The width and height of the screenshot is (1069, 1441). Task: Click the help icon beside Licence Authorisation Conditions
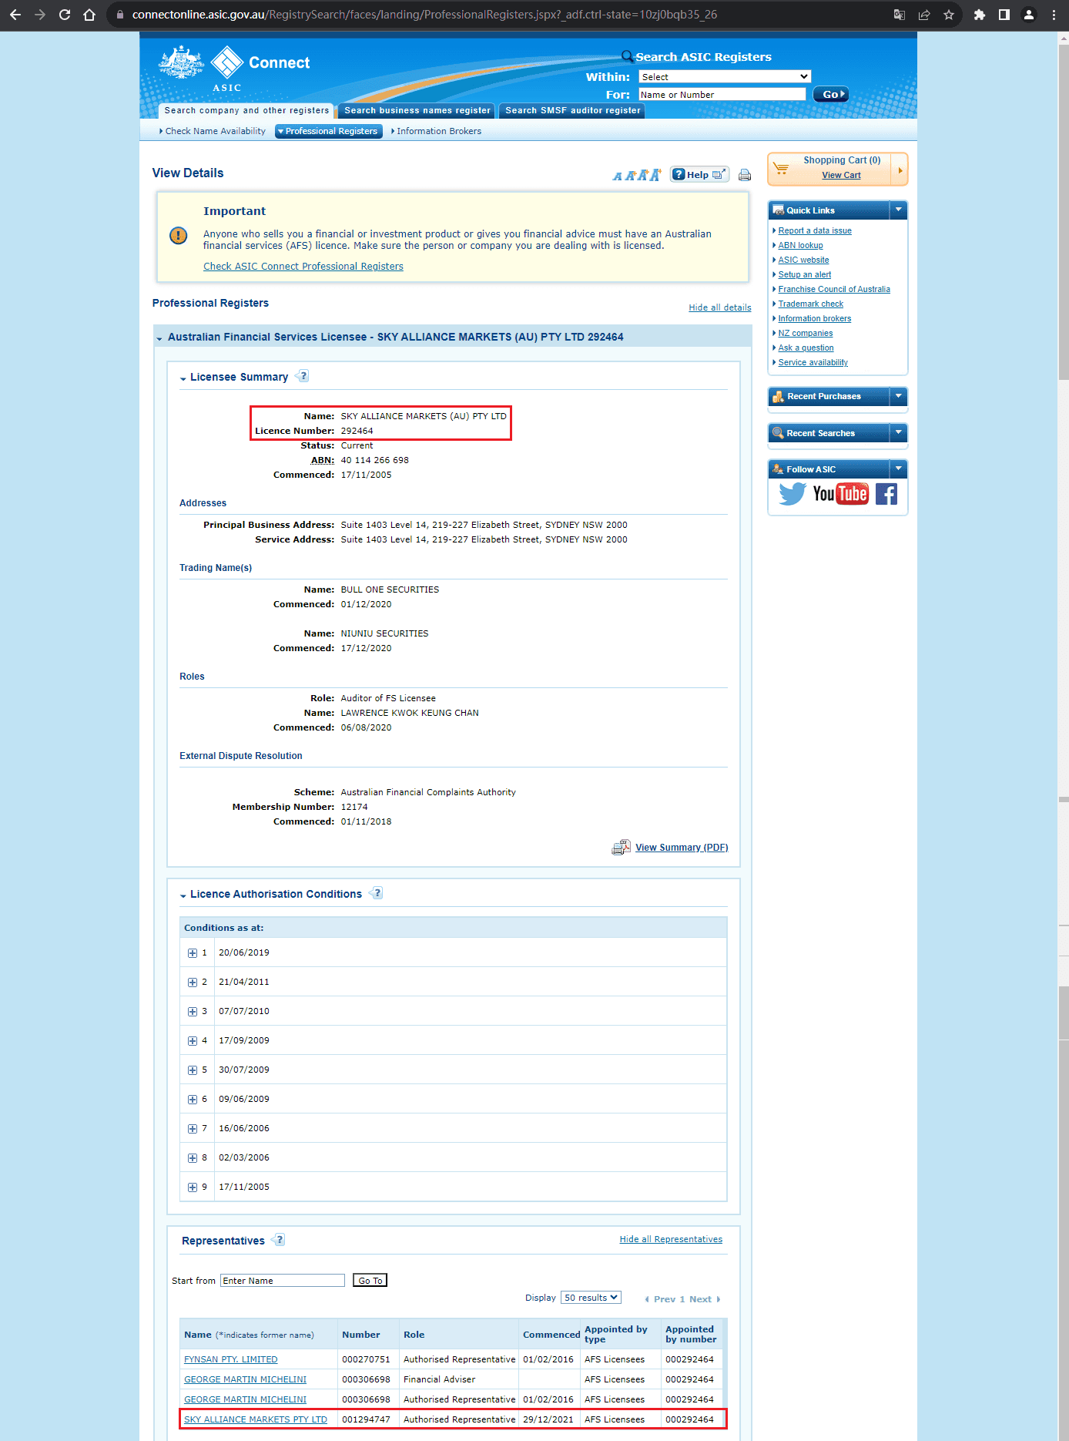pos(377,893)
